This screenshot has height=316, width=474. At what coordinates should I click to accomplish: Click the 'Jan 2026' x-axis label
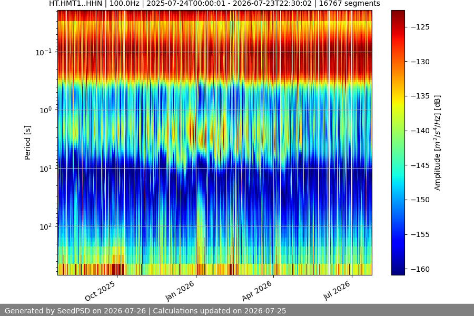[180, 291]
